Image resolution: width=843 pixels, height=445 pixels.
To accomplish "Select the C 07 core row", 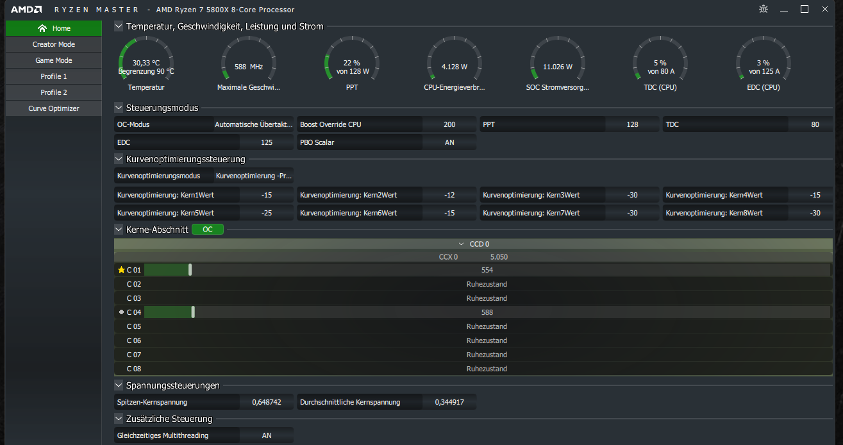I will tap(473, 355).
